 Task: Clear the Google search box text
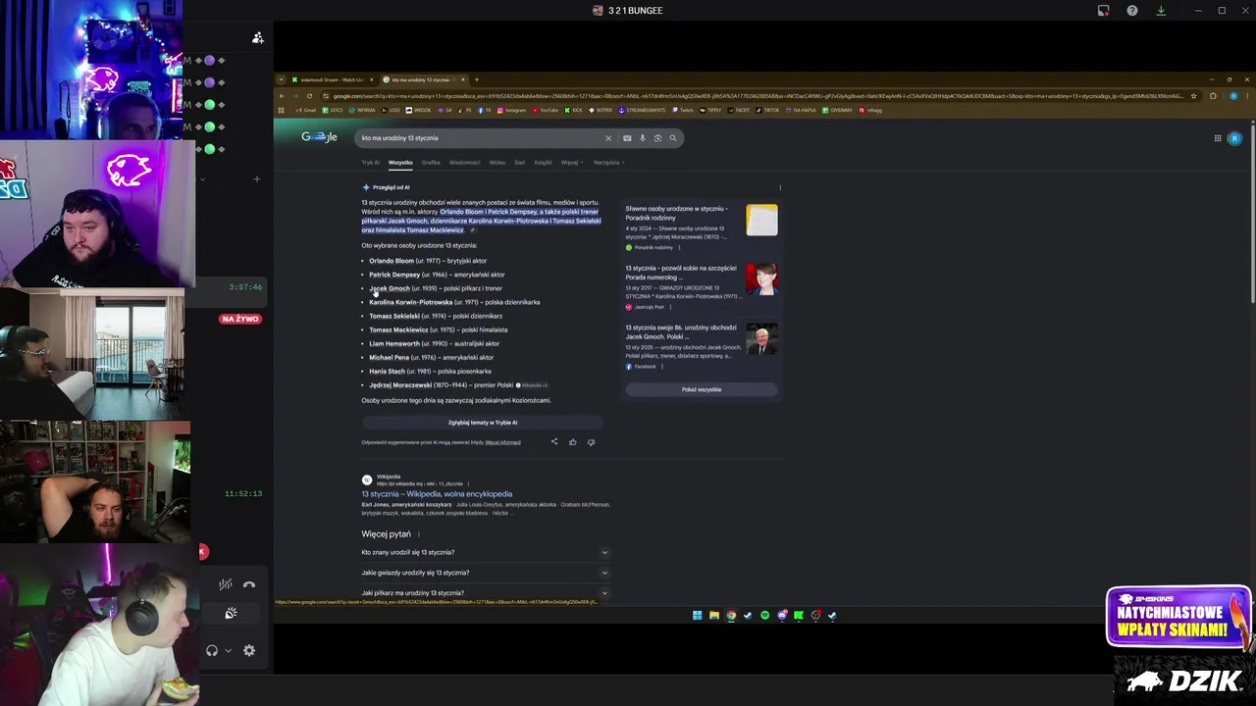(x=607, y=138)
